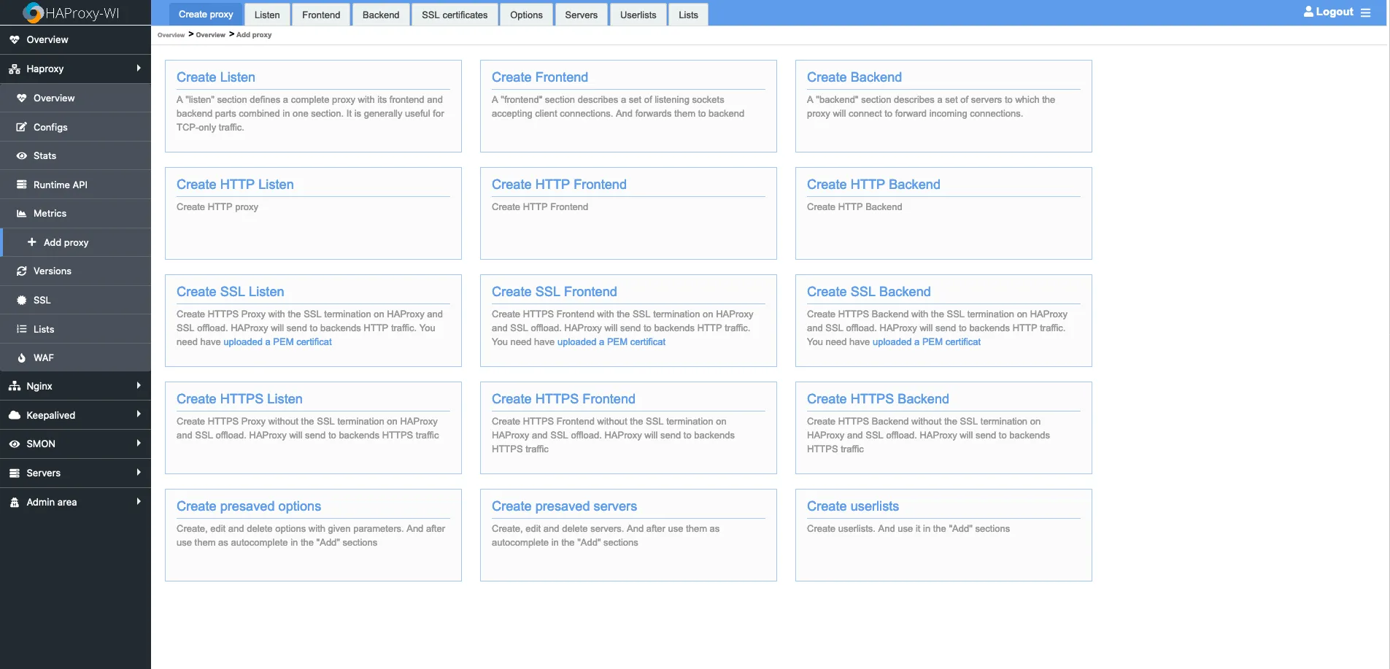Image resolution: width=1390 pixels, height=669 pixels.
Task: Expand the Keepalived section arrow
Action: (x=139, y=414)
